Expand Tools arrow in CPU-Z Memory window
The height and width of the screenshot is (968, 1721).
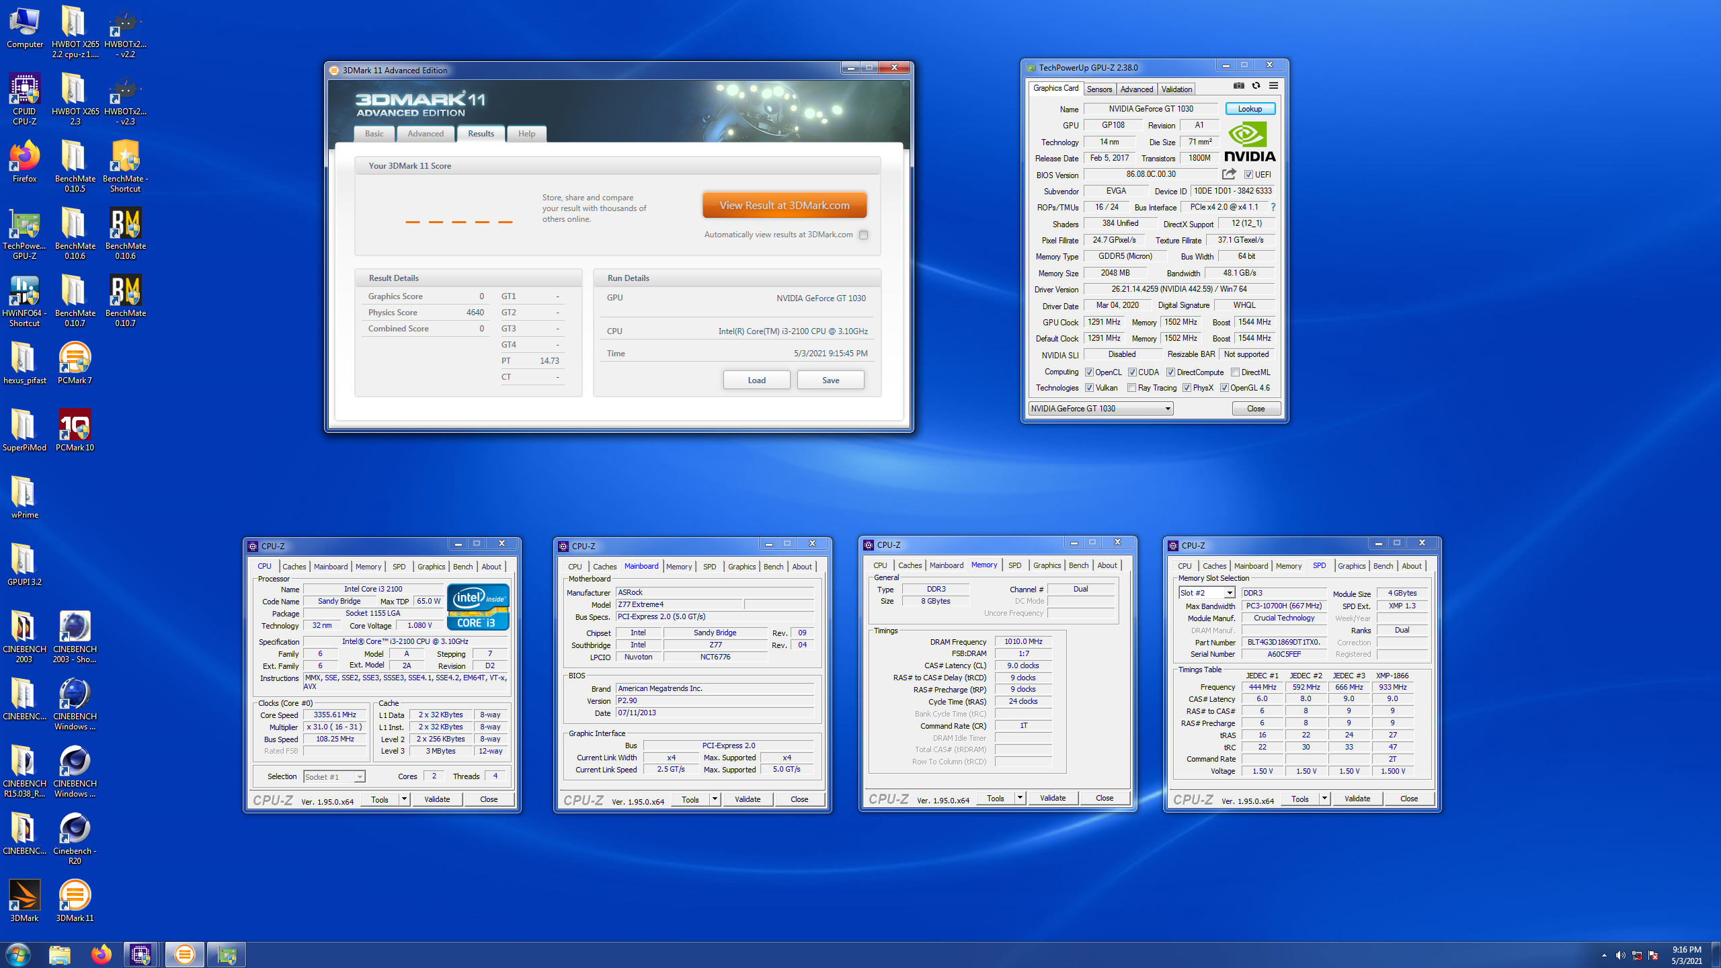click(1020, 798)
